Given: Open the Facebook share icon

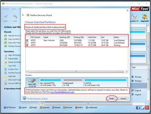Looking at the screenshot, I should click(x=138, y=107).
